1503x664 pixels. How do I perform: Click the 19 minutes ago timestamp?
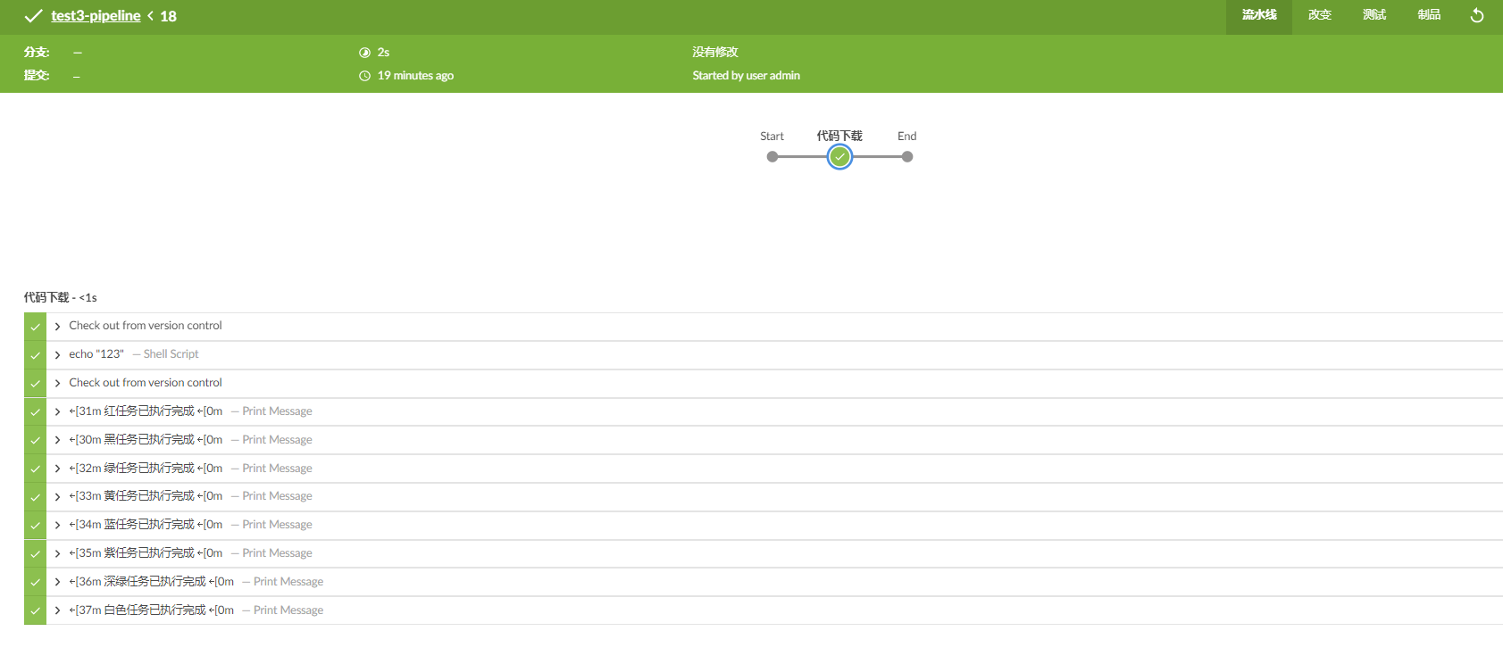(x=415, y=76)
